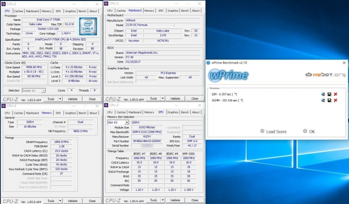This screenshot has width=349, height=204.
Task: Click the DRAM Frequency 1866.8 MHz field
Action: click(x=61, y=141)
